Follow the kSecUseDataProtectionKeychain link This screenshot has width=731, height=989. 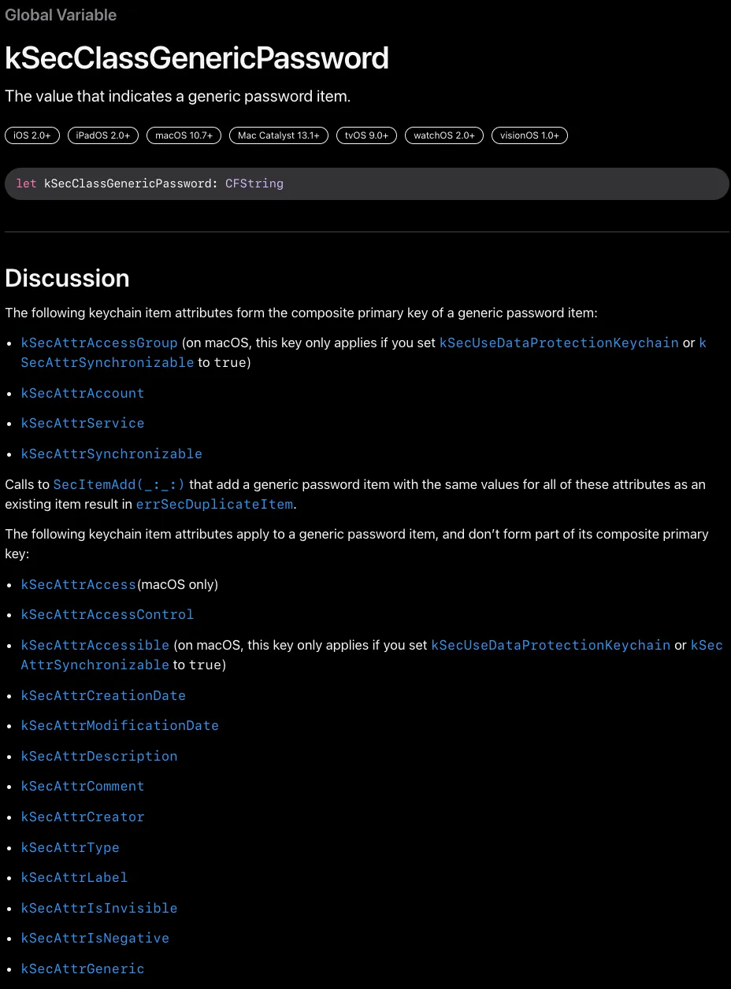tap(559, 343)
